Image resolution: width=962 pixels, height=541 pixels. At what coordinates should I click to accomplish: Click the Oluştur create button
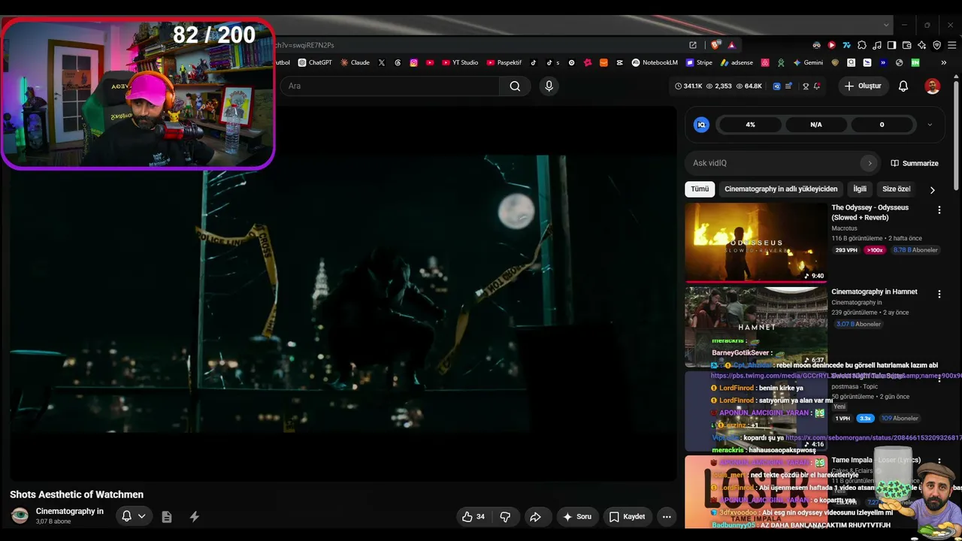(863, 86)
